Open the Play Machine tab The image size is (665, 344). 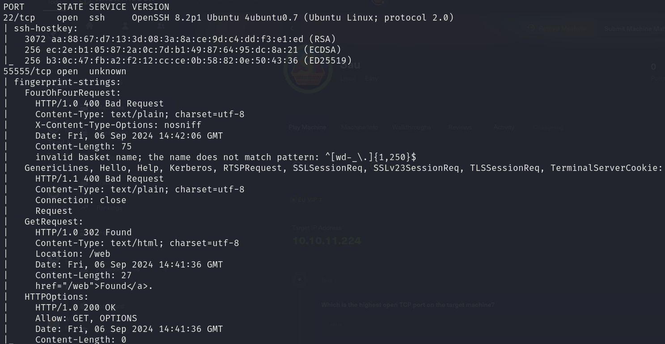pos(308,127)
